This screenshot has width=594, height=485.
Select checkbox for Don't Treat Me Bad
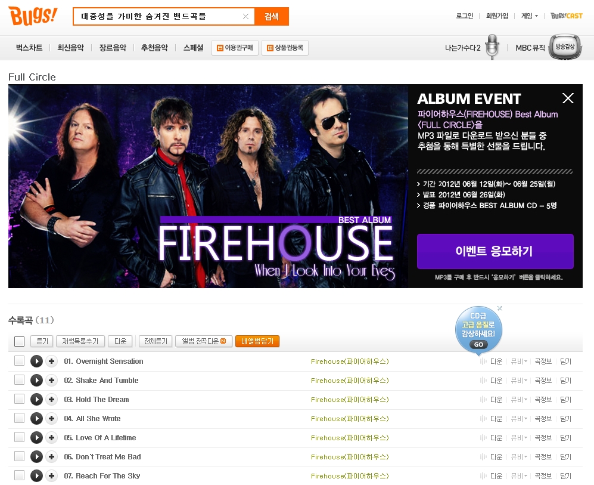tap(19, 456)
